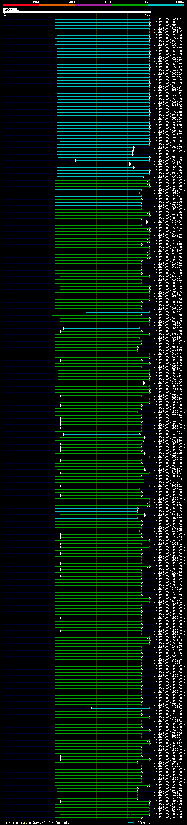This screenshot has width=187, height=825.
Task: Select UniRef100_Q53JG0
Action: point(168,119)
